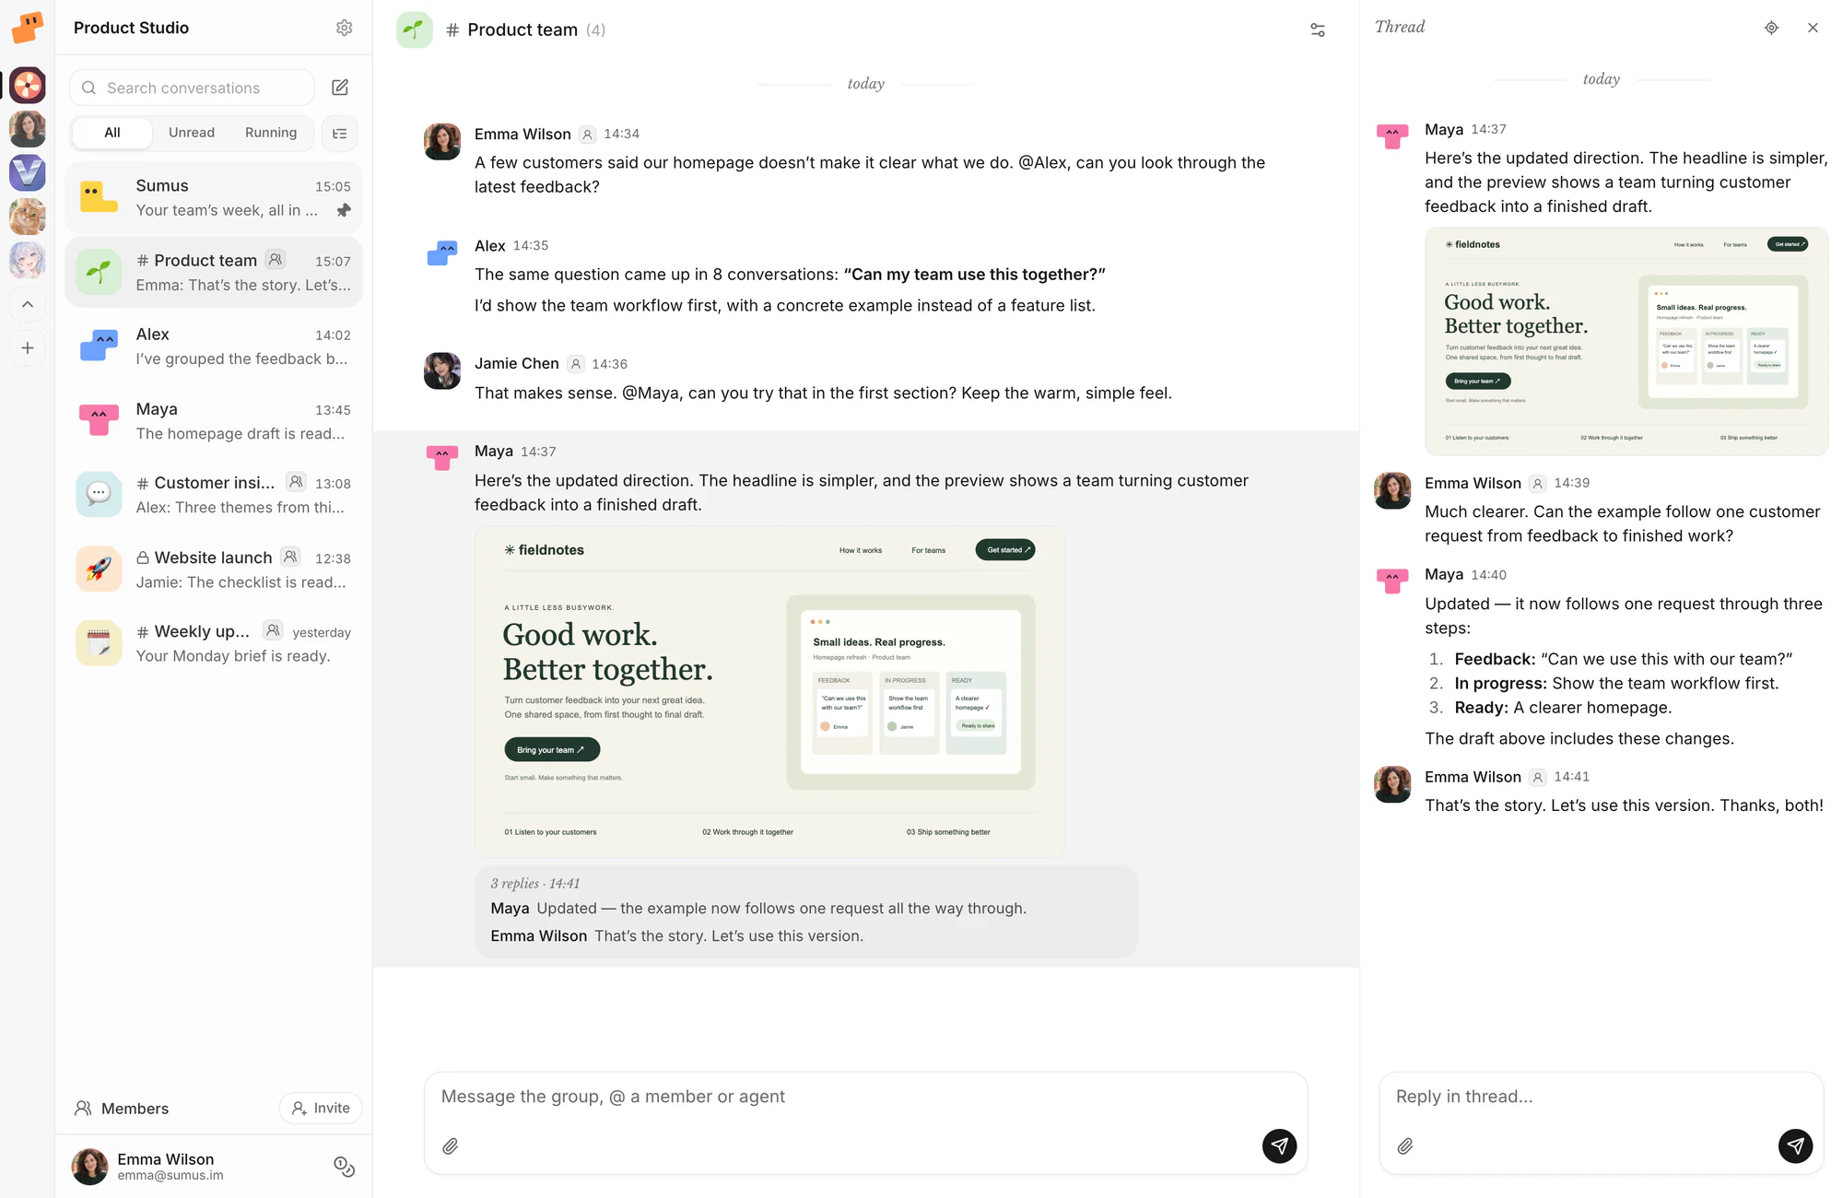Click the Invite button
Screen dimensions: 1843x1198
321,1108
